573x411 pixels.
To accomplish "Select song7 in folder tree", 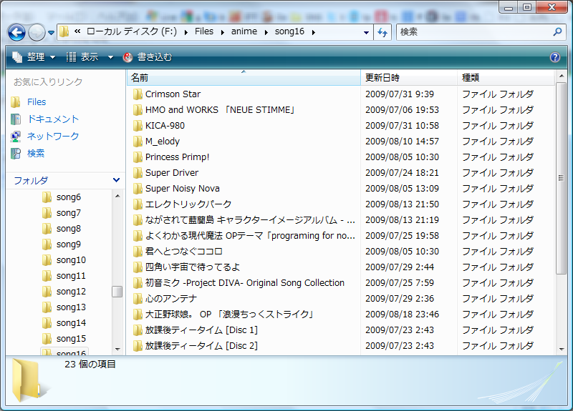I will click(68, 213).
